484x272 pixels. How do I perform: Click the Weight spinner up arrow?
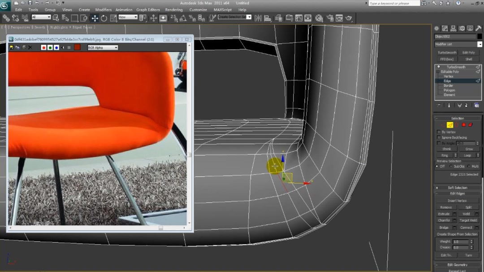[471, 240]
